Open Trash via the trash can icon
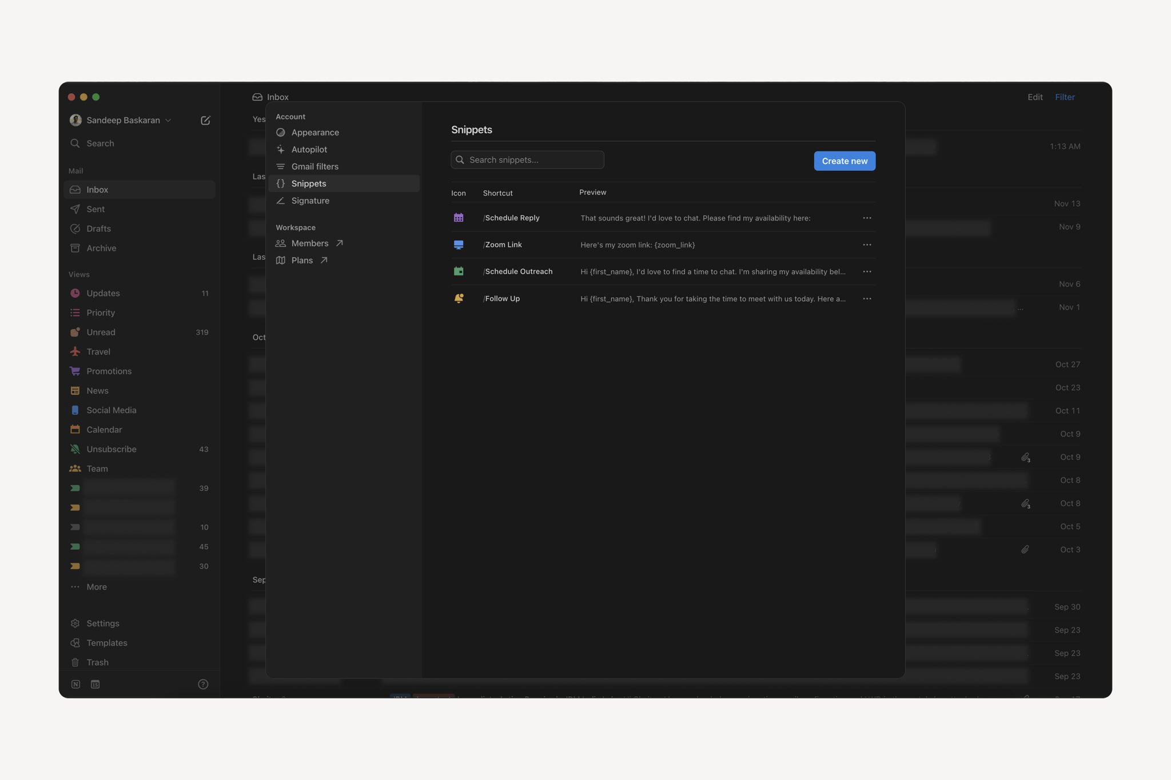1171x780 pixels. click(75, 662)
